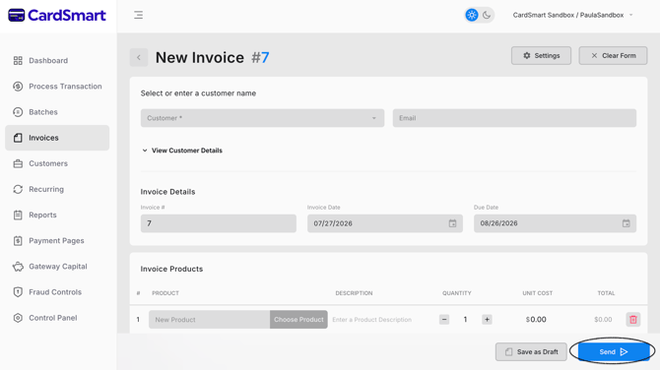Viewport: 660px width, 370px height.
Task: Open Reports in the sidebar
Action: pos(57,215)
